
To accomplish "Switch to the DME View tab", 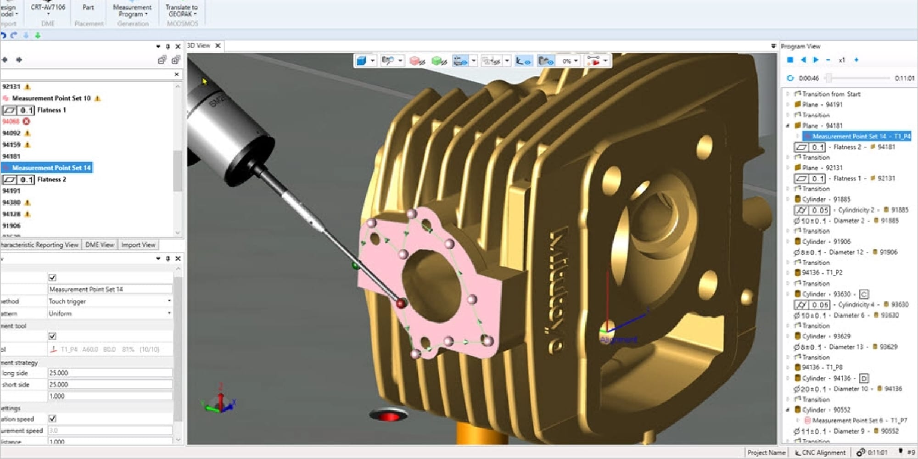I will pos(100,245).
